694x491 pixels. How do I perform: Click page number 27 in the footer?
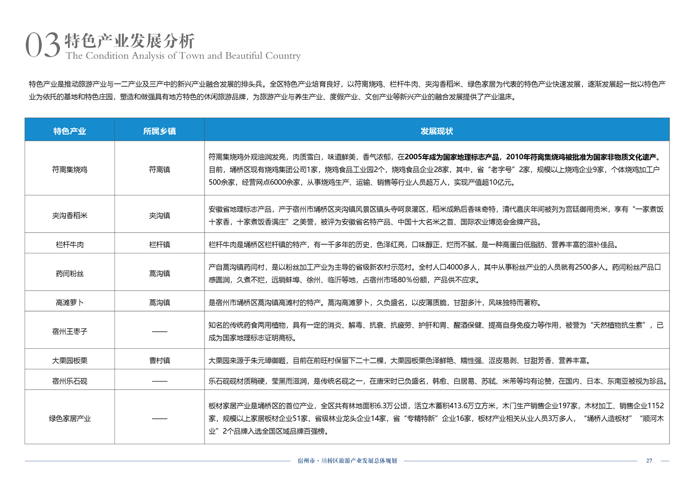649,461
